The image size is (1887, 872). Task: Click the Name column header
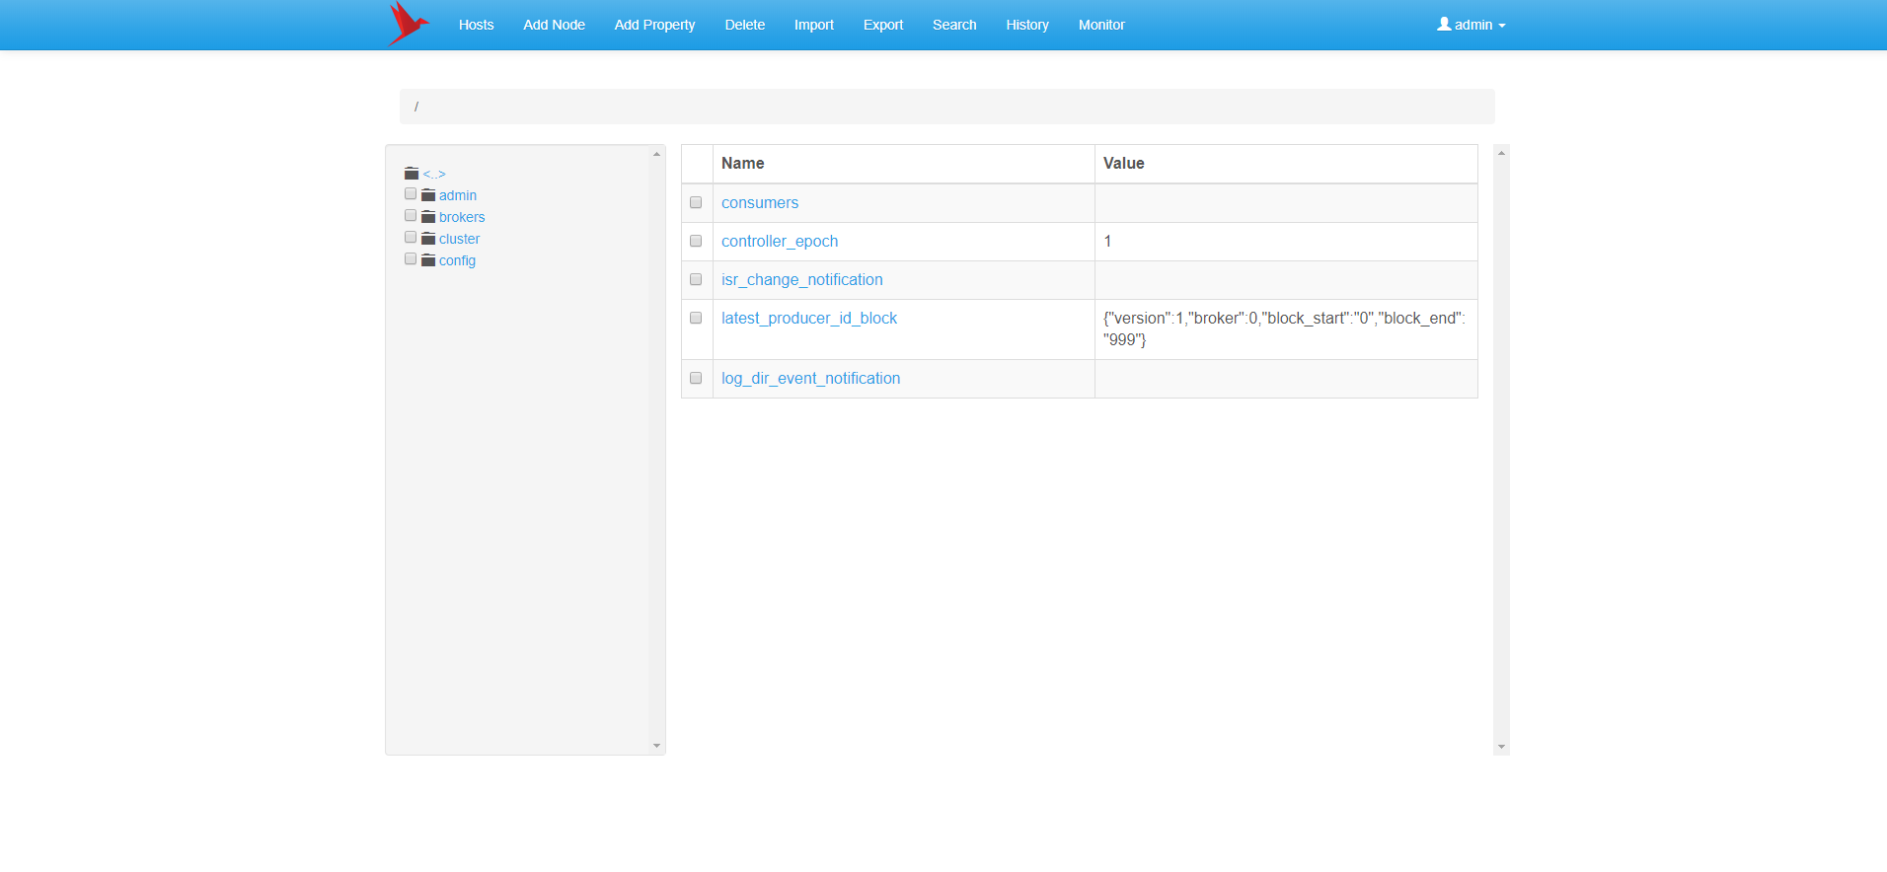904,164
